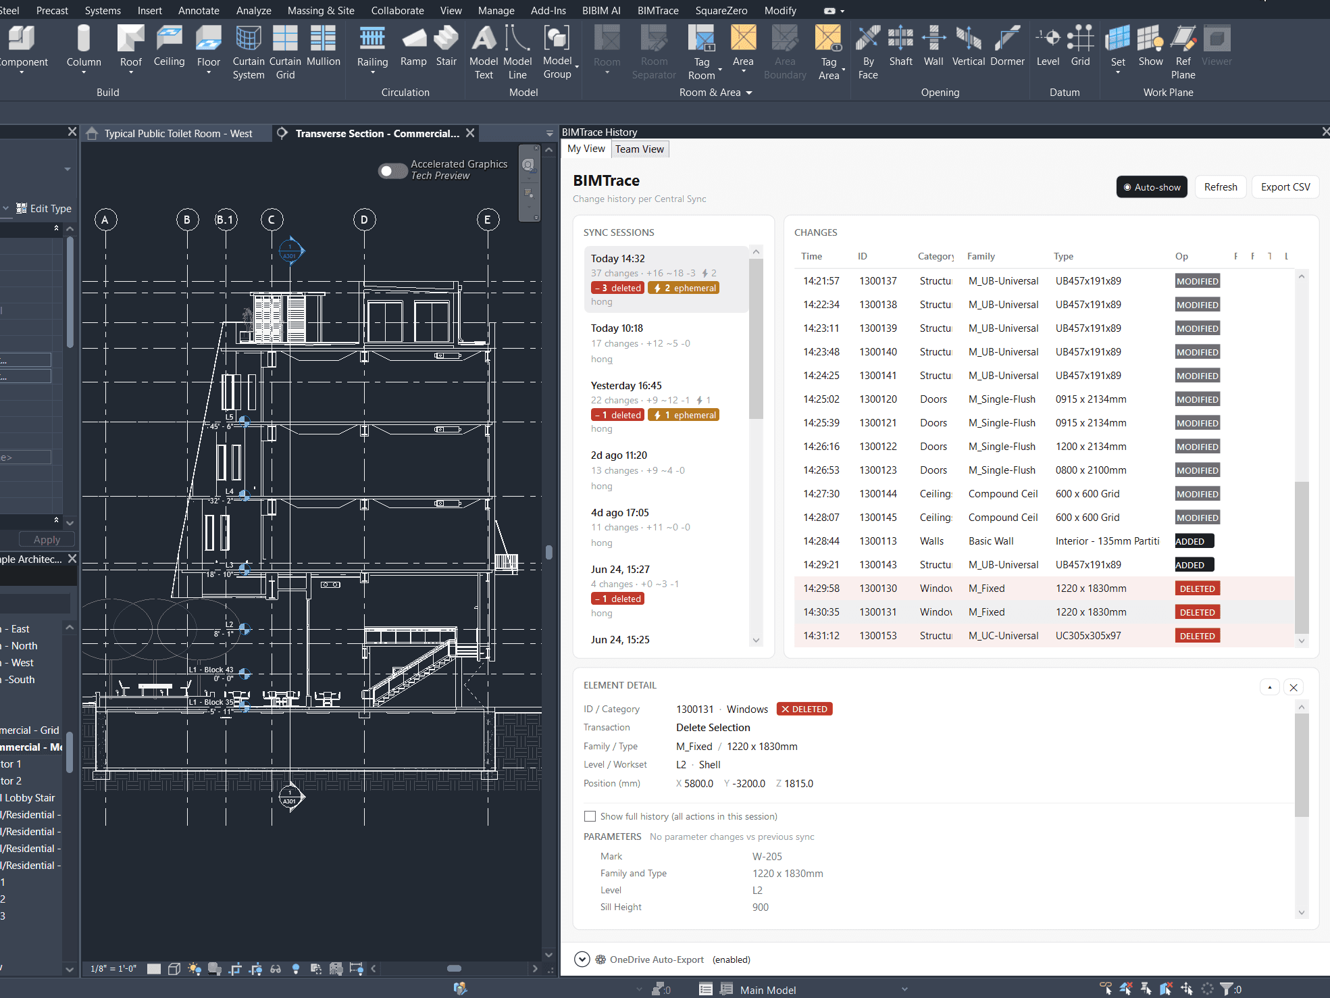Open the Model Group tool
The height and width of the screenshot is (998, 1330).
click(x=557, y=53)
